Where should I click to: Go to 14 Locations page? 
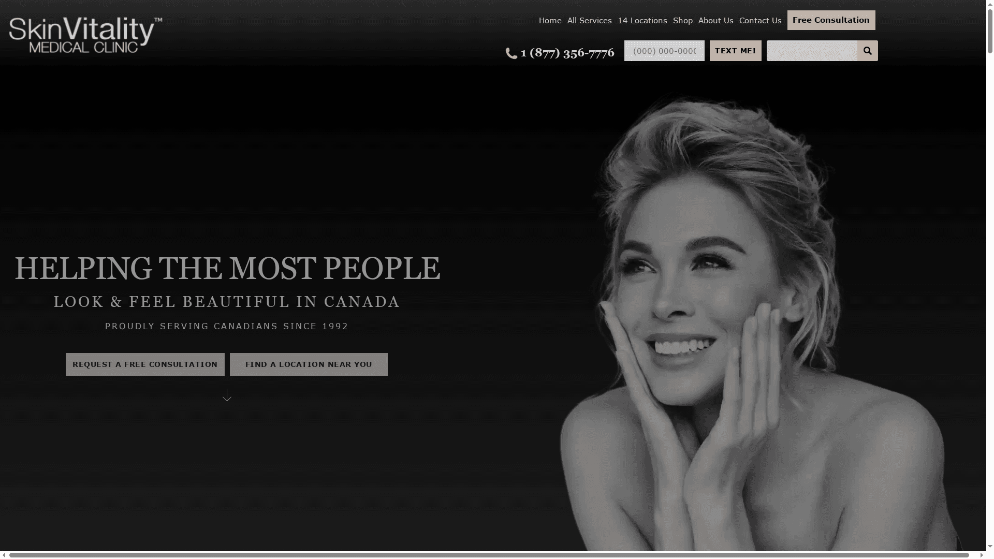[642, 21]
